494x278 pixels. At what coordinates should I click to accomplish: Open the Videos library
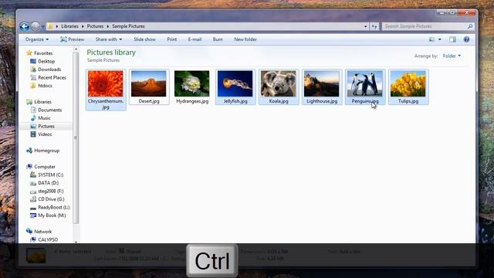tap(45, 134)
